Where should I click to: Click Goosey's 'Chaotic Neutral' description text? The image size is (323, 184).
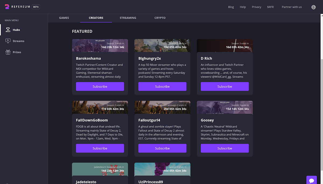225,133
